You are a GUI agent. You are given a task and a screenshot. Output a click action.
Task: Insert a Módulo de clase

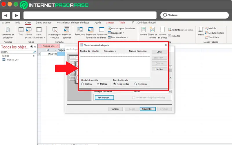[214, 33]
